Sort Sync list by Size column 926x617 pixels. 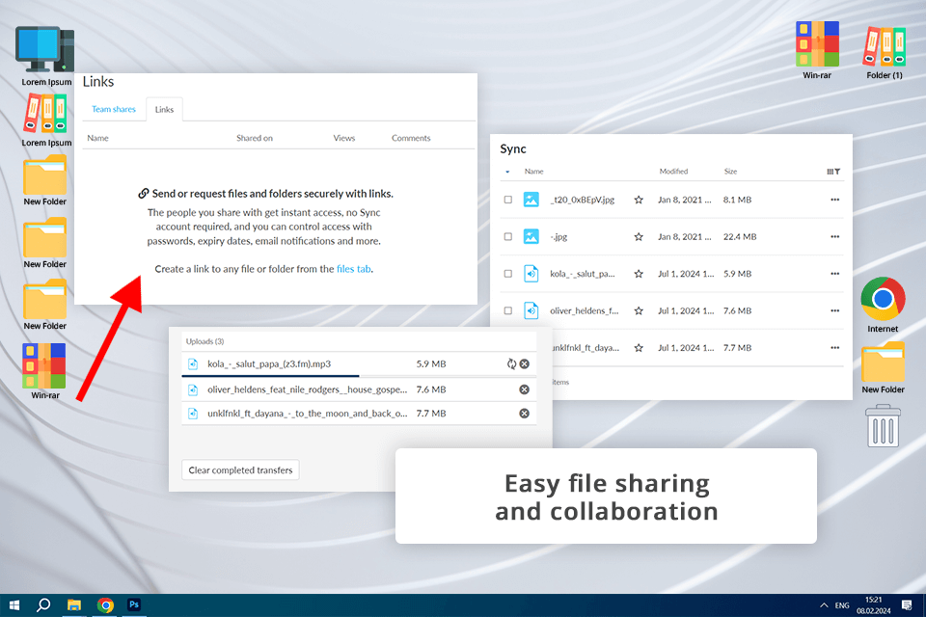(x=730, y=172)
